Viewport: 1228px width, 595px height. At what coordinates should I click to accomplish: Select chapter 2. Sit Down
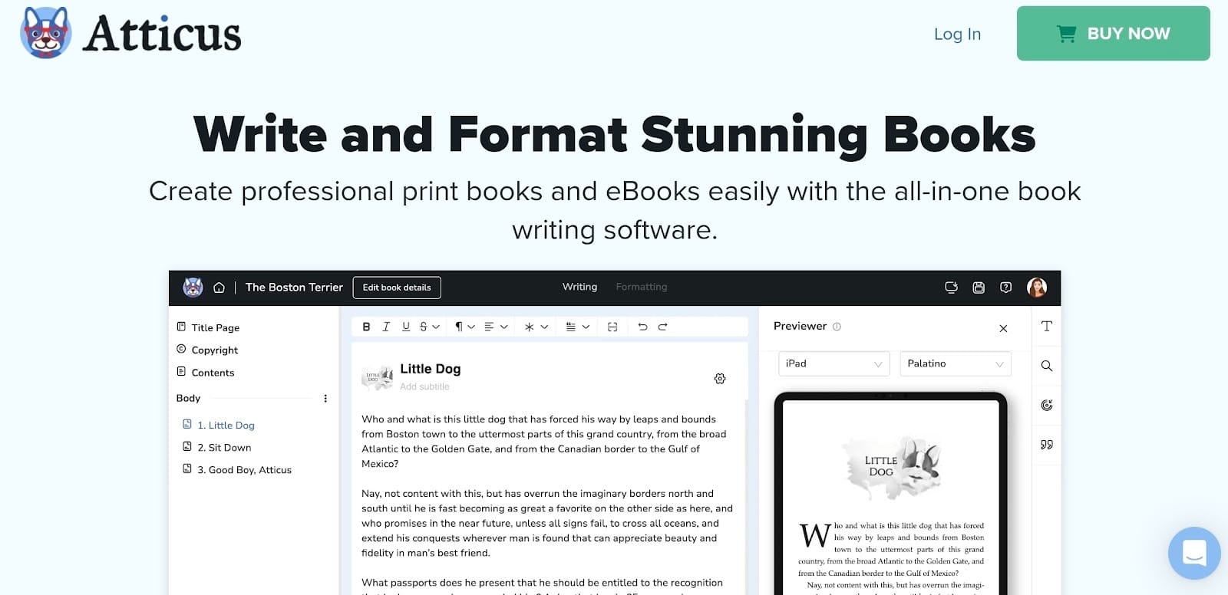(224, 448)
